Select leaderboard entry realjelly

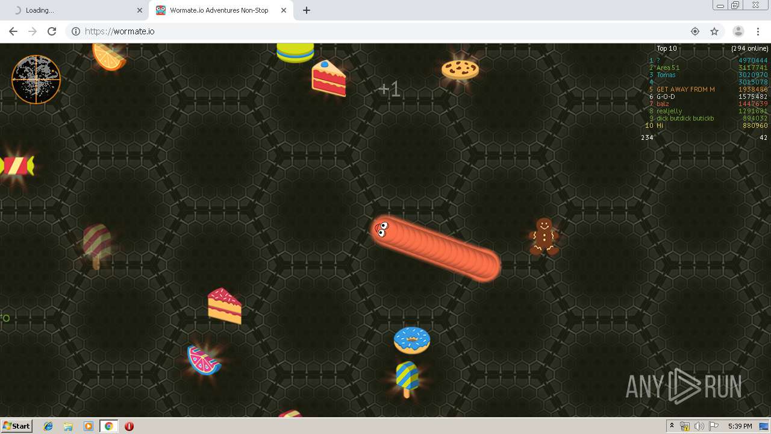tap(669, 111)
